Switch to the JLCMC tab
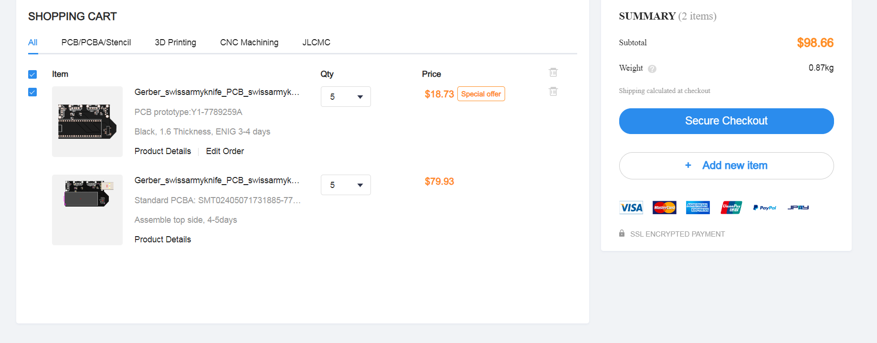Screen dimensions: 877x343 [316, 42]
